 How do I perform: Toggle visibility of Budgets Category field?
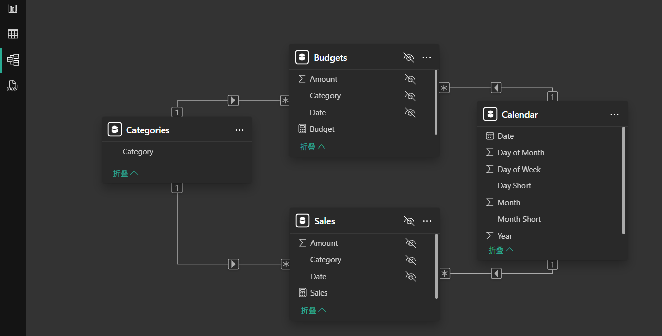410,96
